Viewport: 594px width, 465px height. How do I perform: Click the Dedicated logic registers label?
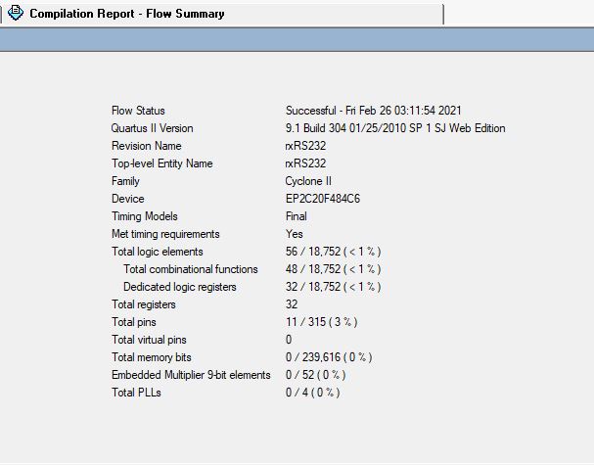tap(179, 287)
